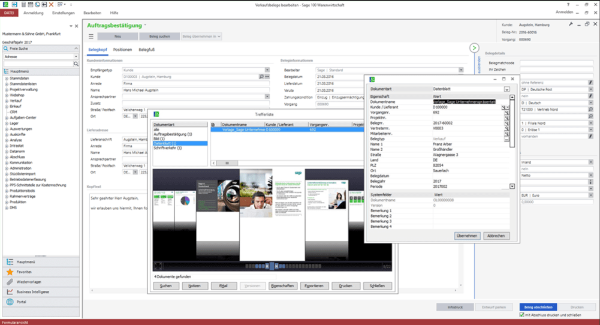Click the wrench icon in the top-right panel
Image resolution: width=600 pixels, height=325 pixels.
[x=571, y=24]
